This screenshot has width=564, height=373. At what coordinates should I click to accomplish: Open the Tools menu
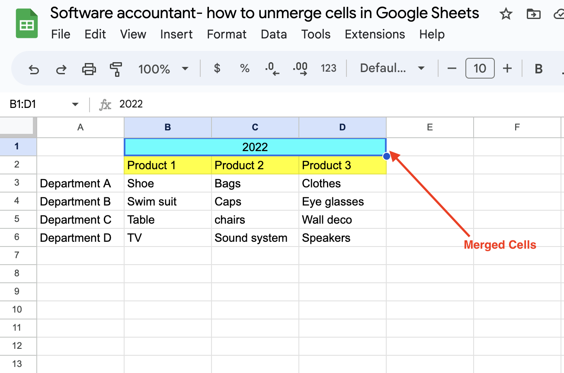coord(316,35)
